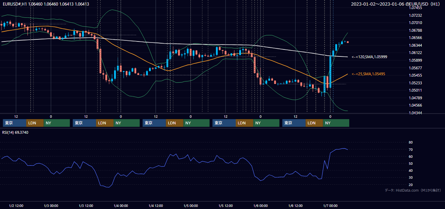Viewport: 445px width, 209px height.
Task: Click RSI axis level 40
Action: 411,170
